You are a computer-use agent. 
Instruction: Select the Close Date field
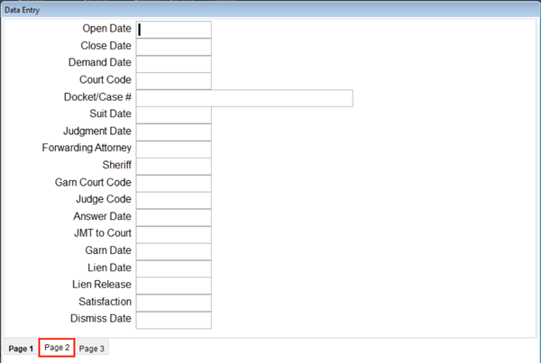(173, 47)
